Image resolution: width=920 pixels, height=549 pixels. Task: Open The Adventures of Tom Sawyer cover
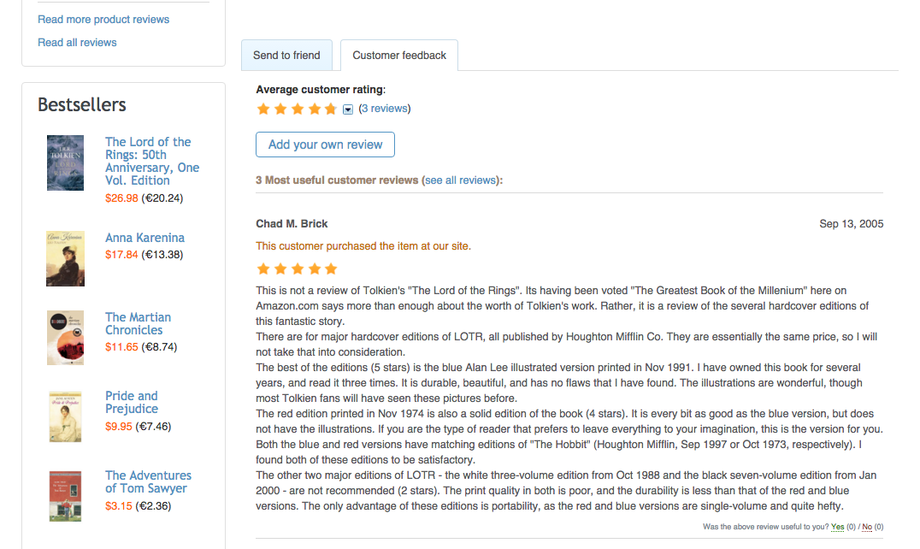pyautogui.click(x=65, y=496)
